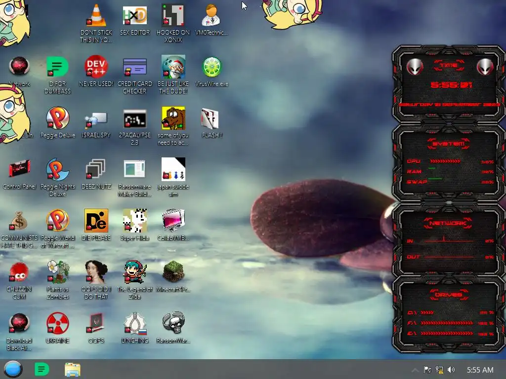Launch VirusWire.exe lime icon
The height and width of the screenshot is (379, 506).
pyautogui.click(x=211, y=67)
